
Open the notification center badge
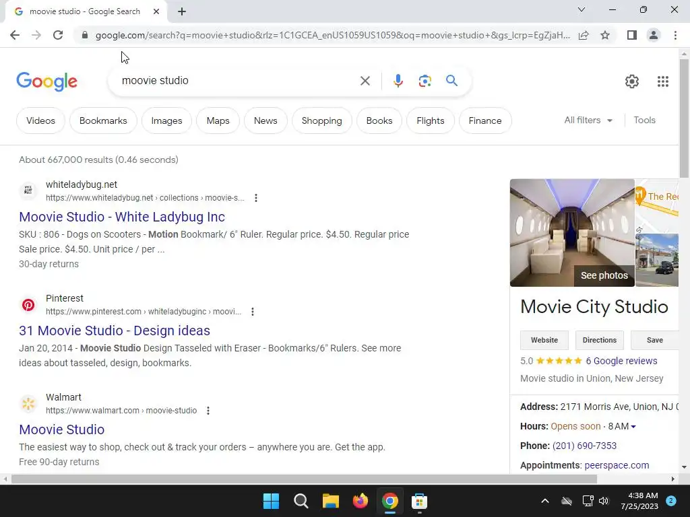point(671,501)
